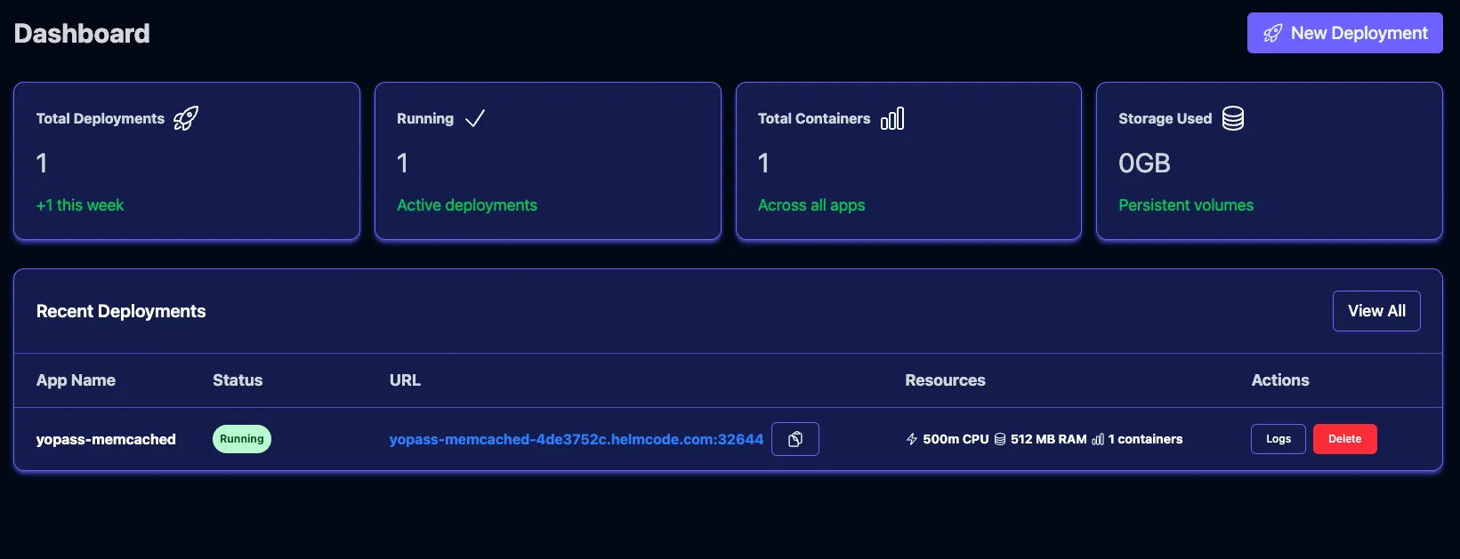
Task: Click the containers bar icon in Resources
Action: (x=1098, y=439)
